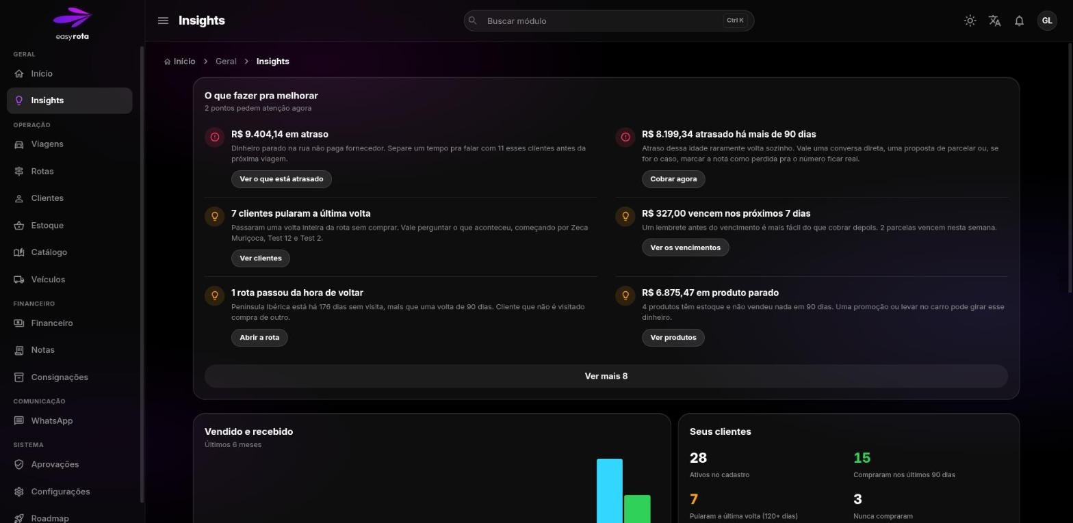
Task: Click the Ver clientes button
Action: click(x=261, y=258)
